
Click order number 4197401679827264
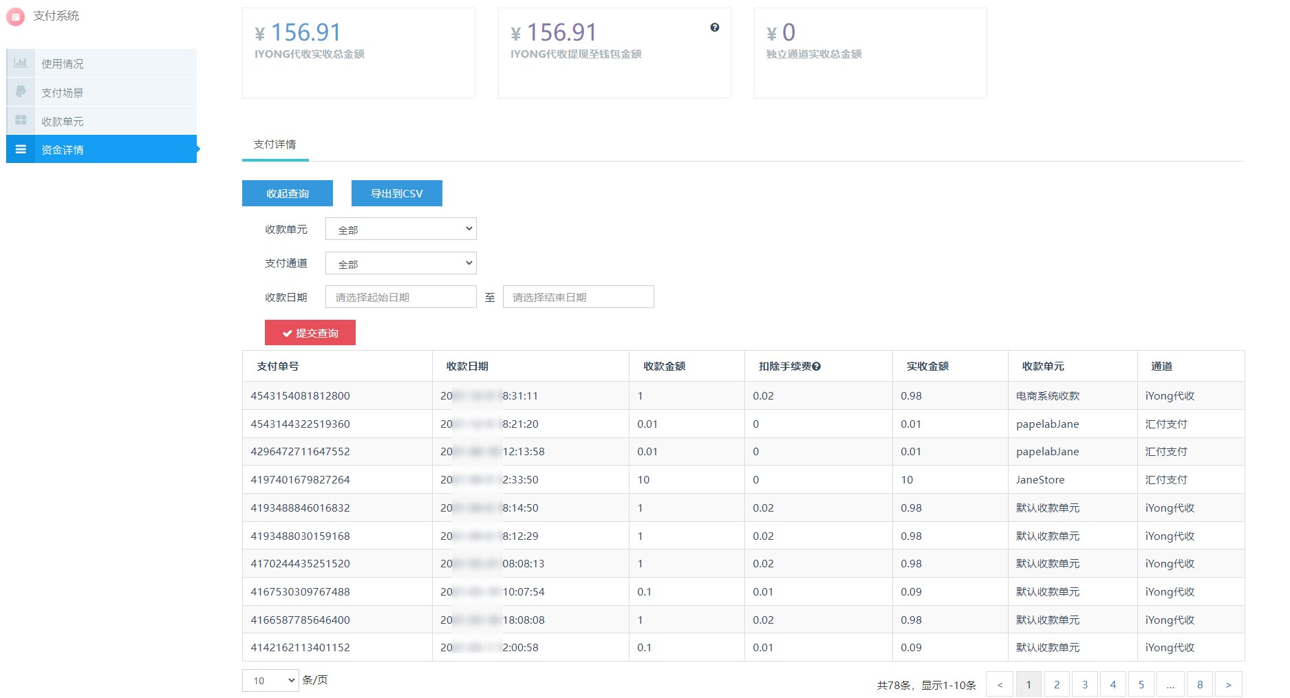(300, 480)
